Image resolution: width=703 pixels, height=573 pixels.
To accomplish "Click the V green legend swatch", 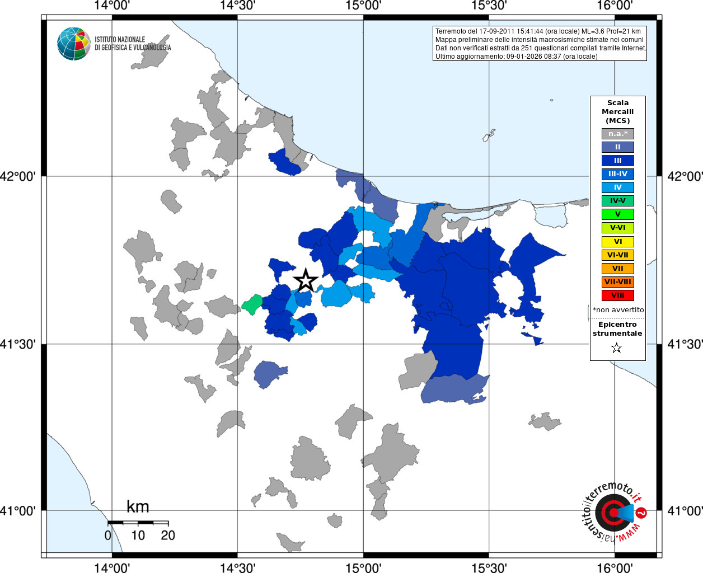I will click(x=618, y=214).
